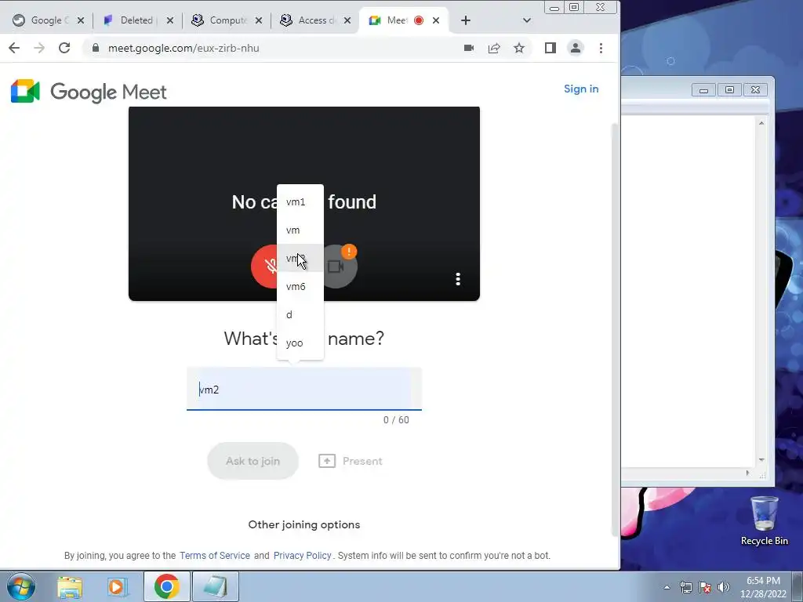
Task: Click the orange camera warning badge
Action: coord(349,252)
